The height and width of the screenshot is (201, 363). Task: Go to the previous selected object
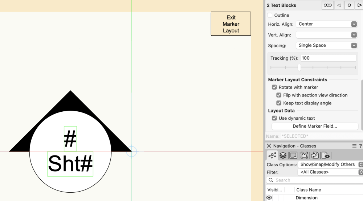339,5
